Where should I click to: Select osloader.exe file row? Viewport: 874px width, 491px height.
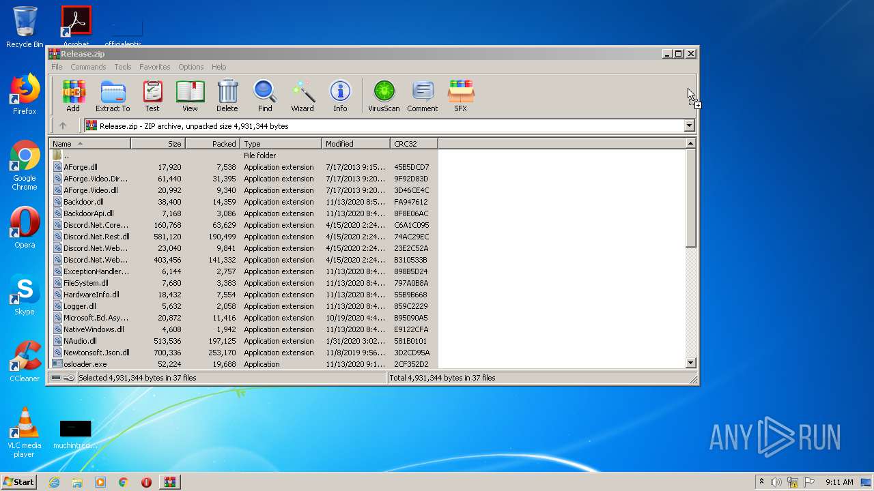click(243, 364)
